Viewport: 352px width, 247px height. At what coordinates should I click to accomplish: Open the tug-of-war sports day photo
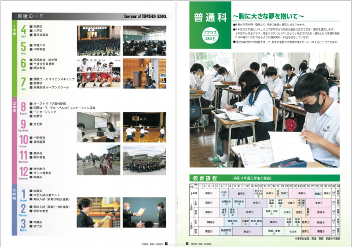98,72
